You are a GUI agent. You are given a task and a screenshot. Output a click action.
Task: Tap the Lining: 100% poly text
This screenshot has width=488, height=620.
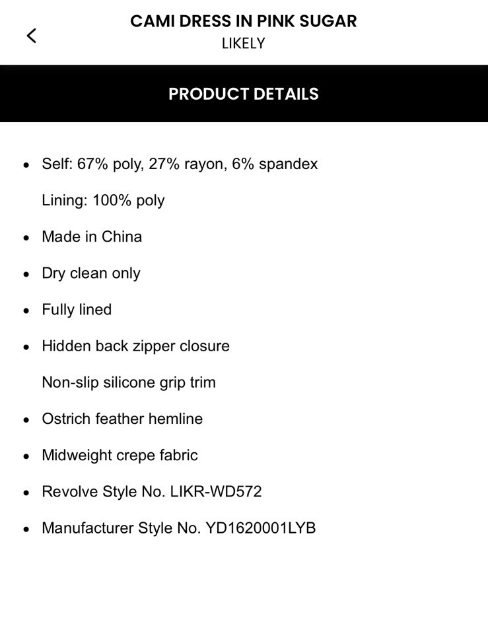tap(103, 200)
